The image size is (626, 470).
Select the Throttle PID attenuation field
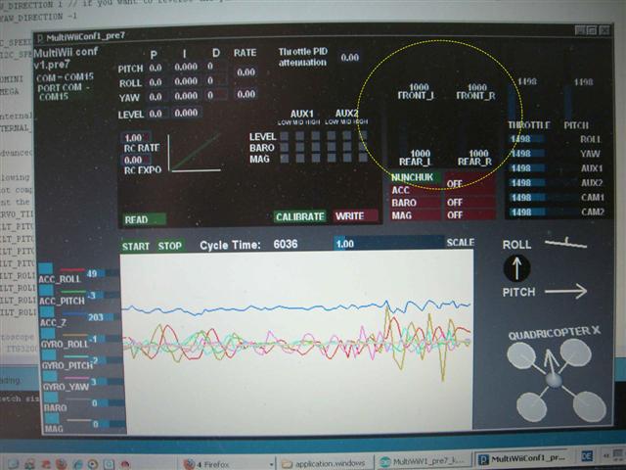349,58
